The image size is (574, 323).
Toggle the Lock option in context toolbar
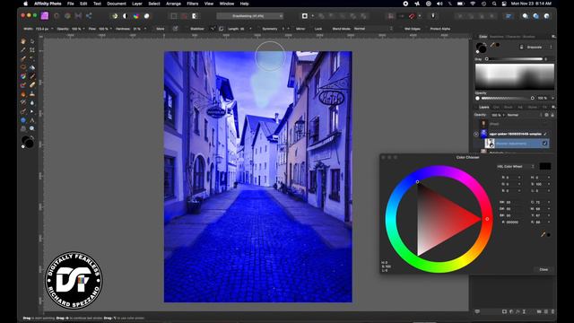point(318,29)
